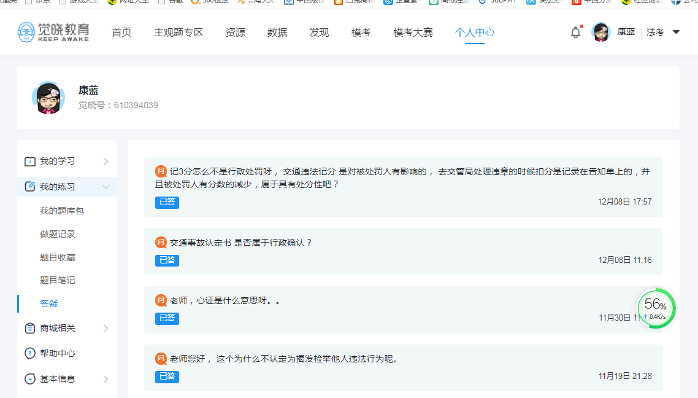Click 已答 tag under 心证 question
This screenshot has height=398, width=698.
167,318
